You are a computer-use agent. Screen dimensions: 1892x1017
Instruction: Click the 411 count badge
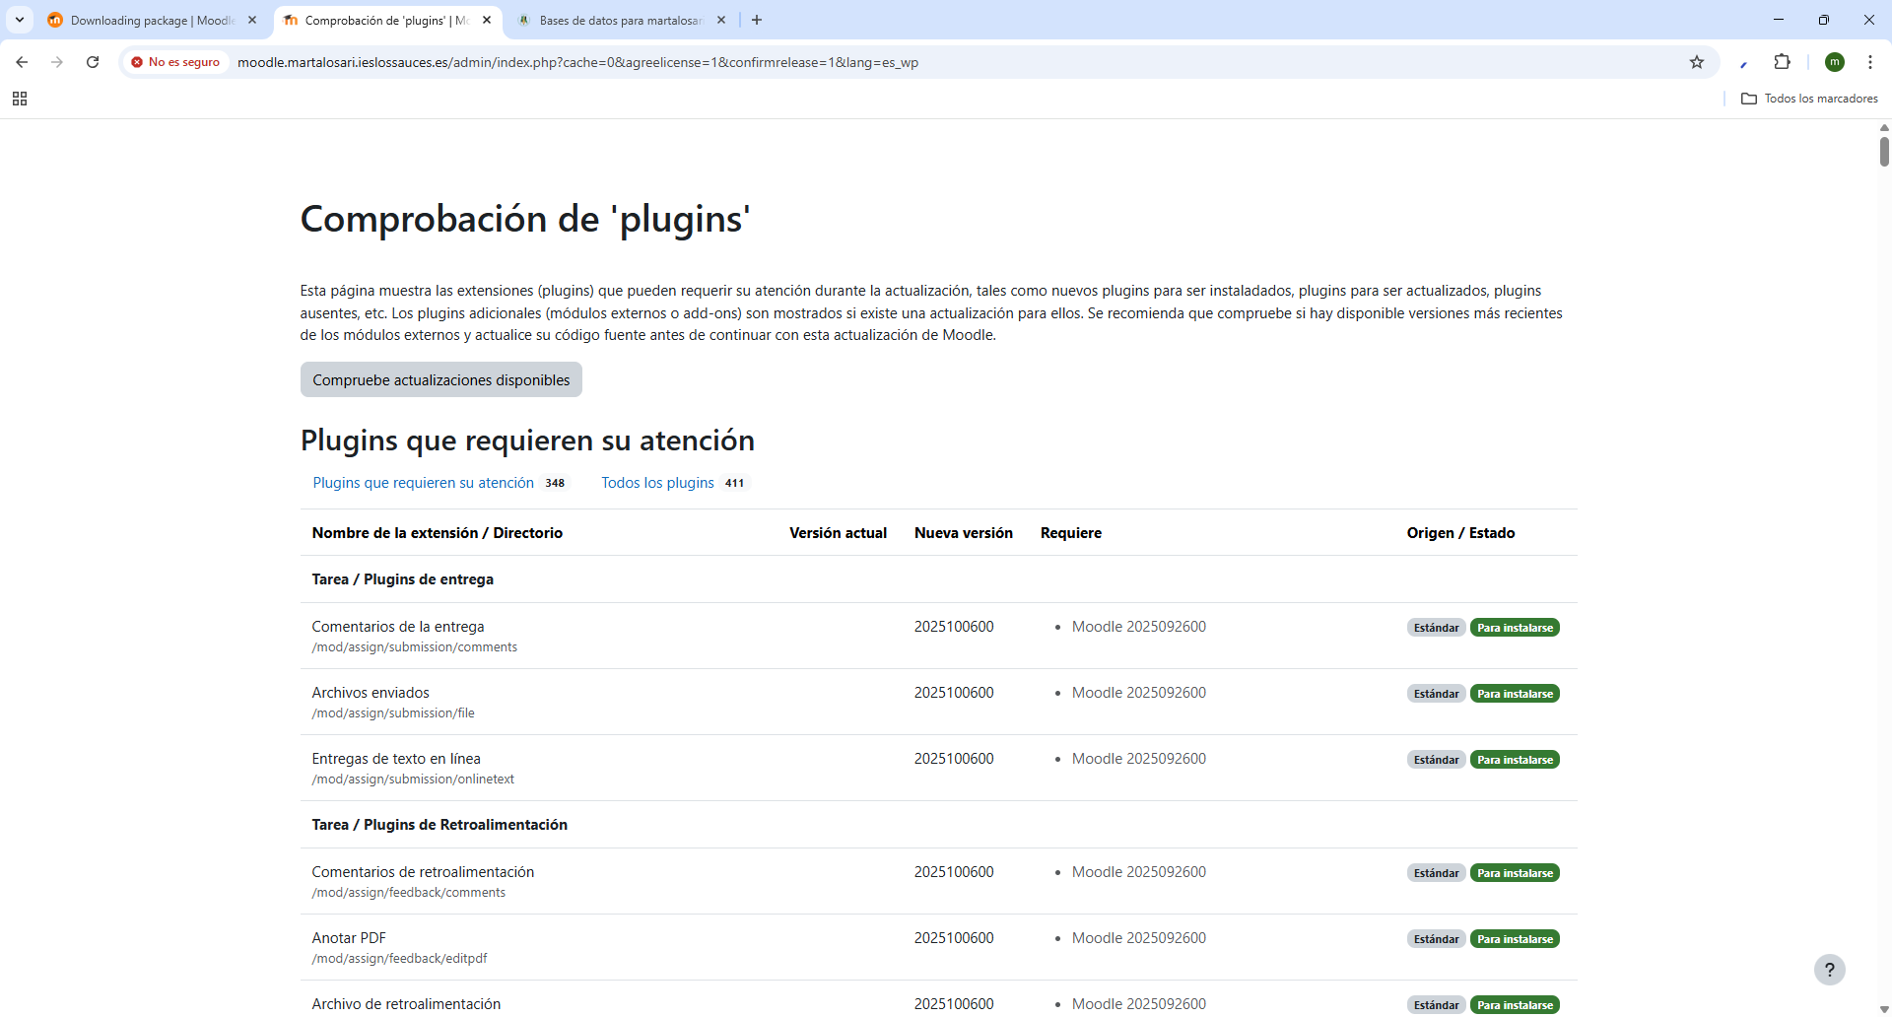[x=734, y=483]
